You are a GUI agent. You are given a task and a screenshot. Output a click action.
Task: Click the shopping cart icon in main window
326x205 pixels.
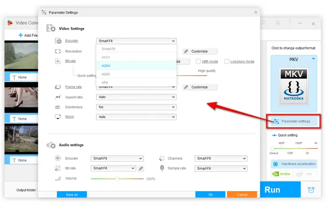pos(278,23)
